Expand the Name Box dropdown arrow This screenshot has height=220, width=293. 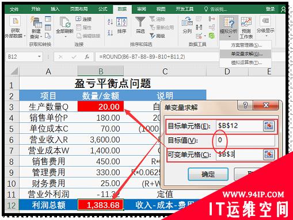pyautogui.click(x=39, y=57)
